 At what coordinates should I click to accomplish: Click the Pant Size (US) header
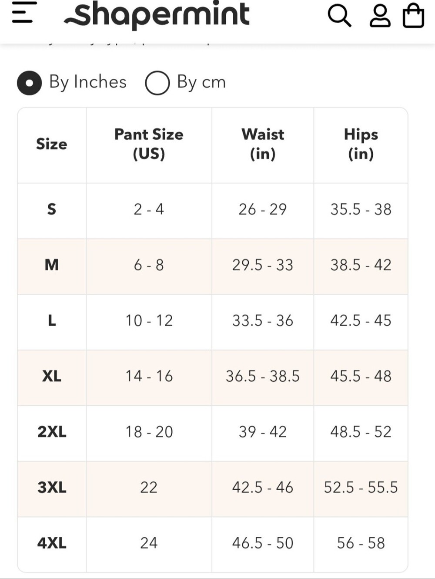149,144
